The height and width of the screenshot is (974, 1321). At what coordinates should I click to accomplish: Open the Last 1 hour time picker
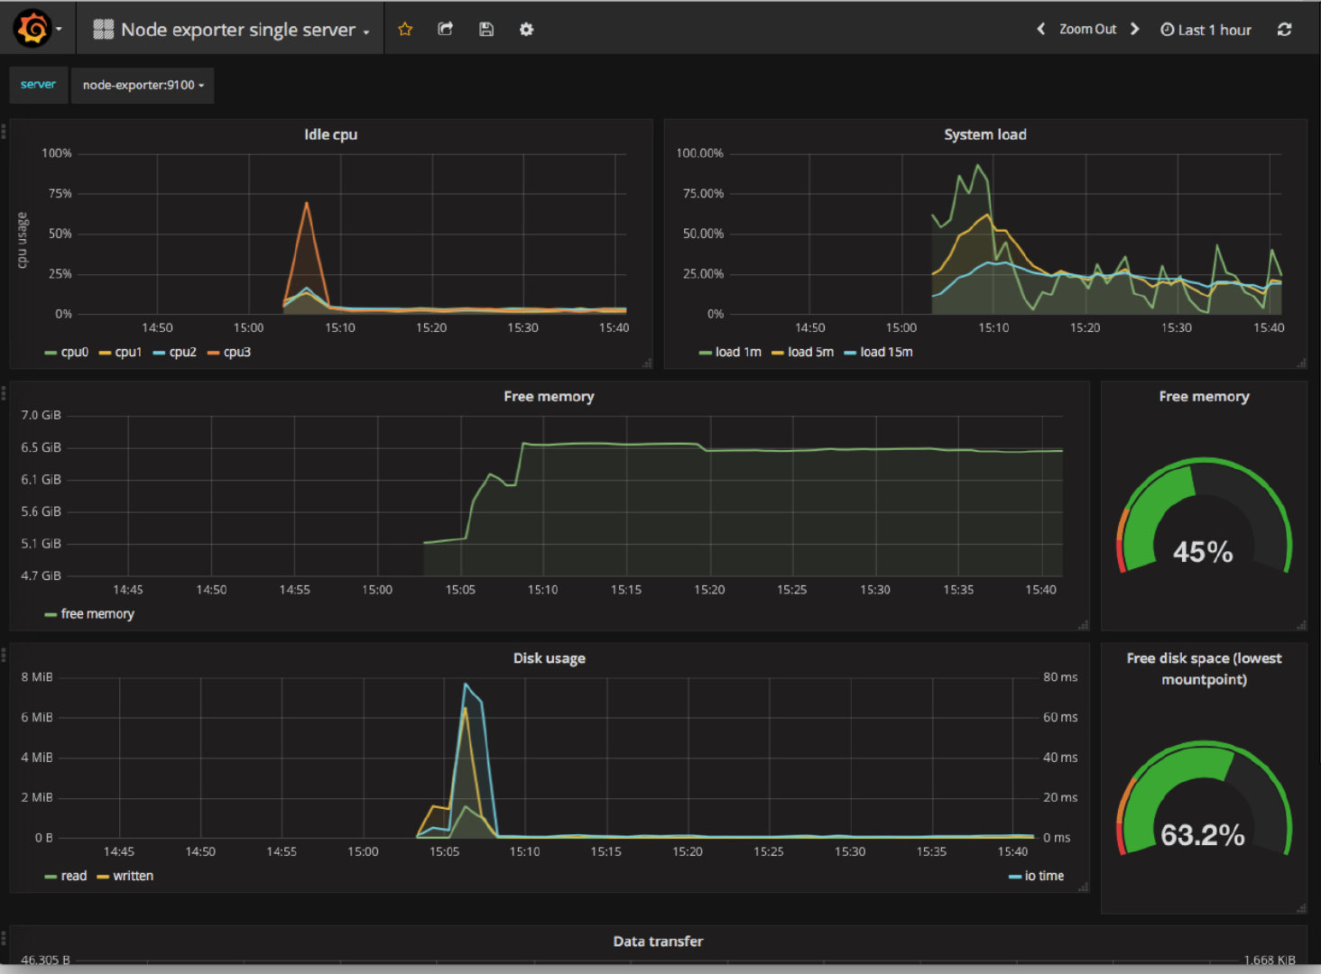(1206, 30)
